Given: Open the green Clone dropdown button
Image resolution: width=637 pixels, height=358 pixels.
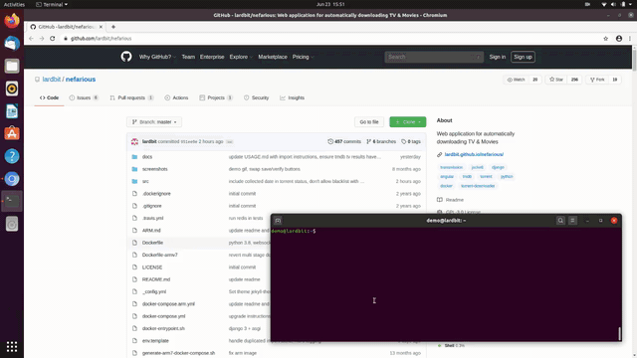Looking at the screenshot, I should point(408,121).
